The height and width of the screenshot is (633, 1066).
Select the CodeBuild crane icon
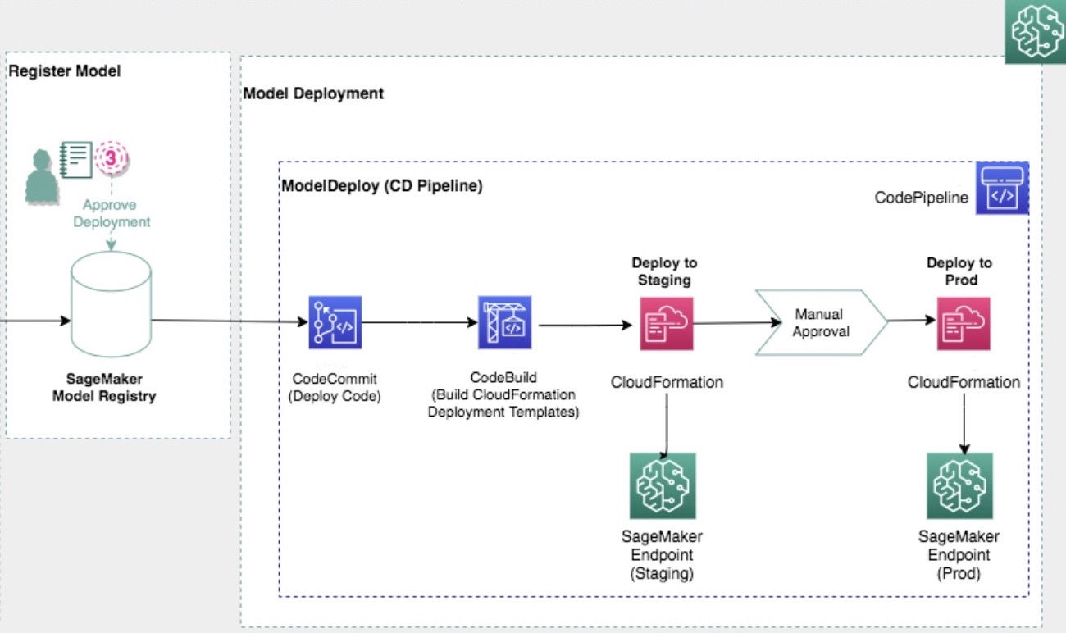pos(504,322)
